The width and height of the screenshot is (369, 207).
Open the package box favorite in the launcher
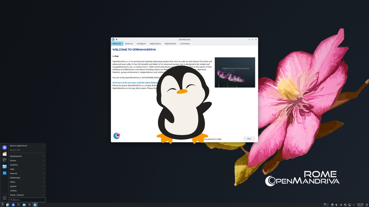(x=5, y=154)
